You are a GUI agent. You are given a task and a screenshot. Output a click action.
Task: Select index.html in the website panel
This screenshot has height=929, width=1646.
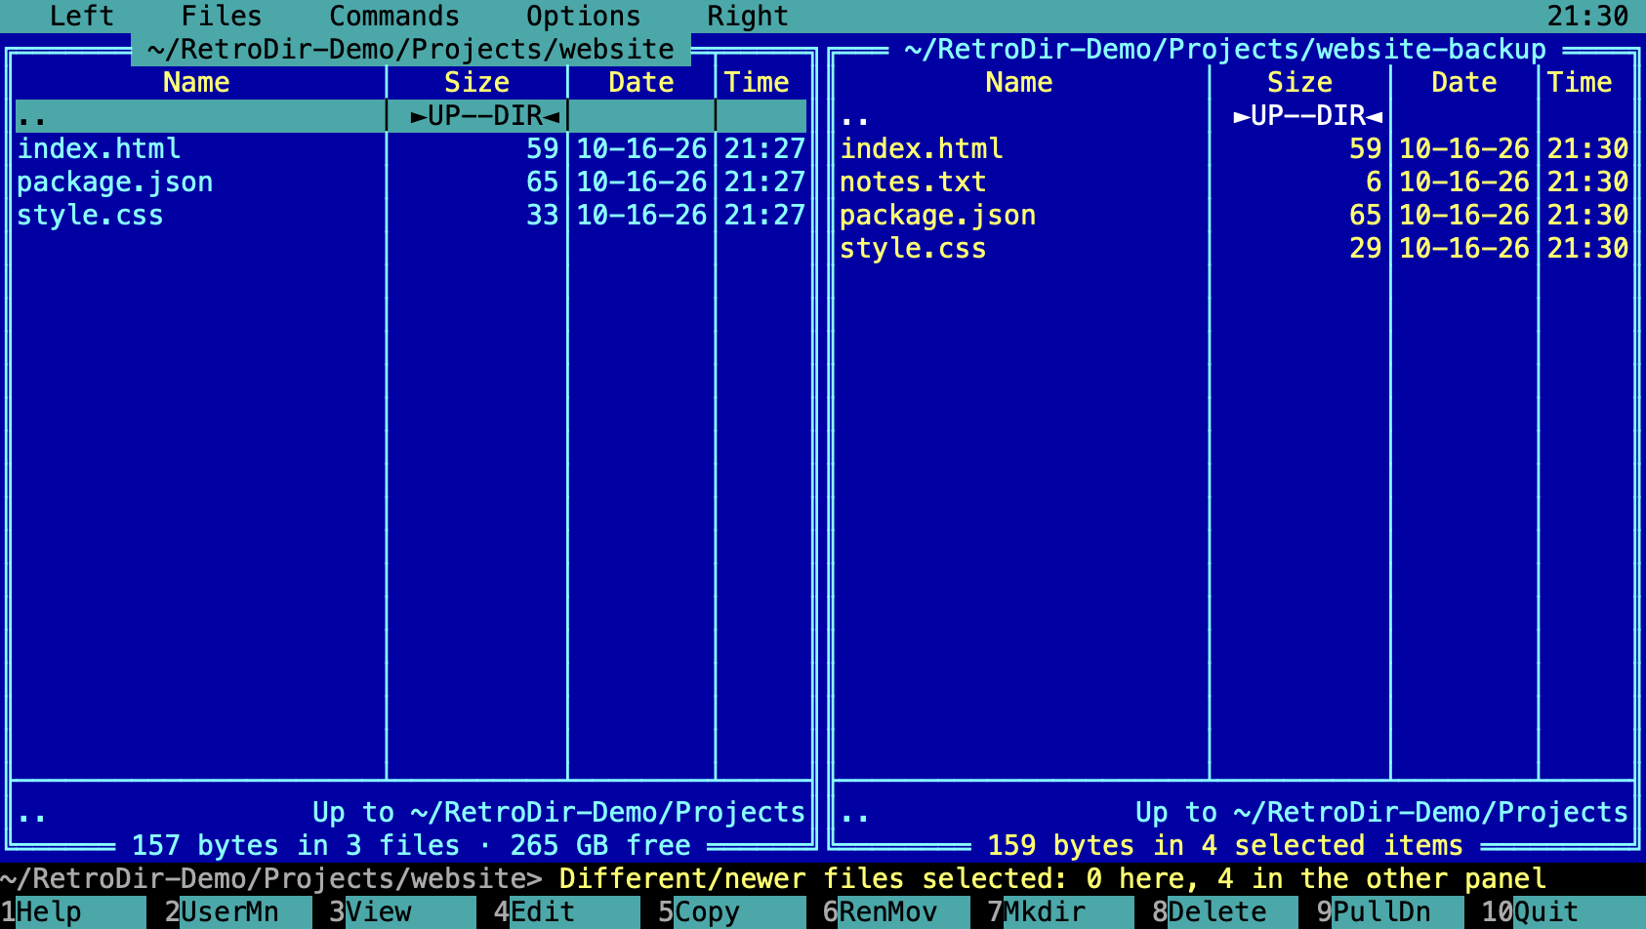pyautogui.click(x=411, y=149)
